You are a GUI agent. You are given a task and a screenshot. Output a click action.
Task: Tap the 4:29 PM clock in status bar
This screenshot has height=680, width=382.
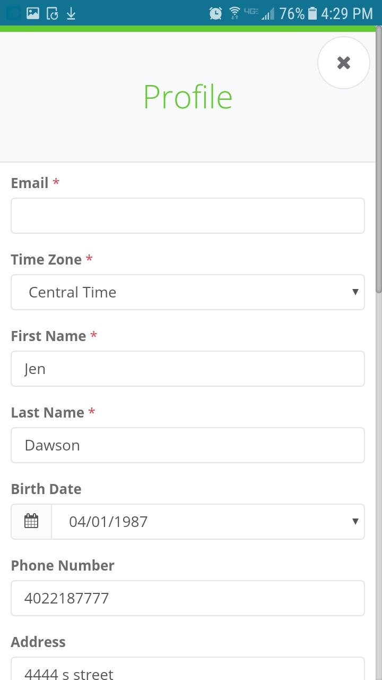point(347,13)
